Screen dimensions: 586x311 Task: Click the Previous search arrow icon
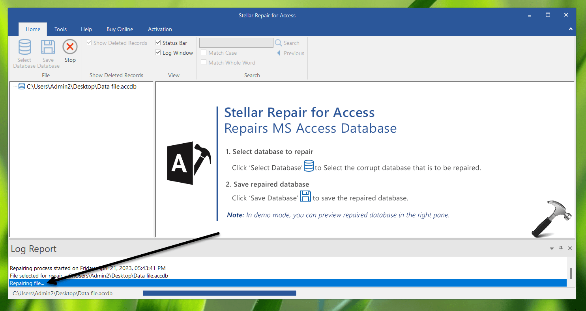[x=278, y=53]
